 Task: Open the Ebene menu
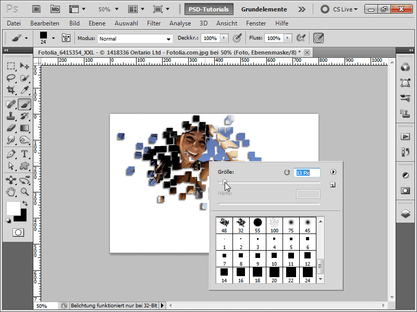pos(97,23)
